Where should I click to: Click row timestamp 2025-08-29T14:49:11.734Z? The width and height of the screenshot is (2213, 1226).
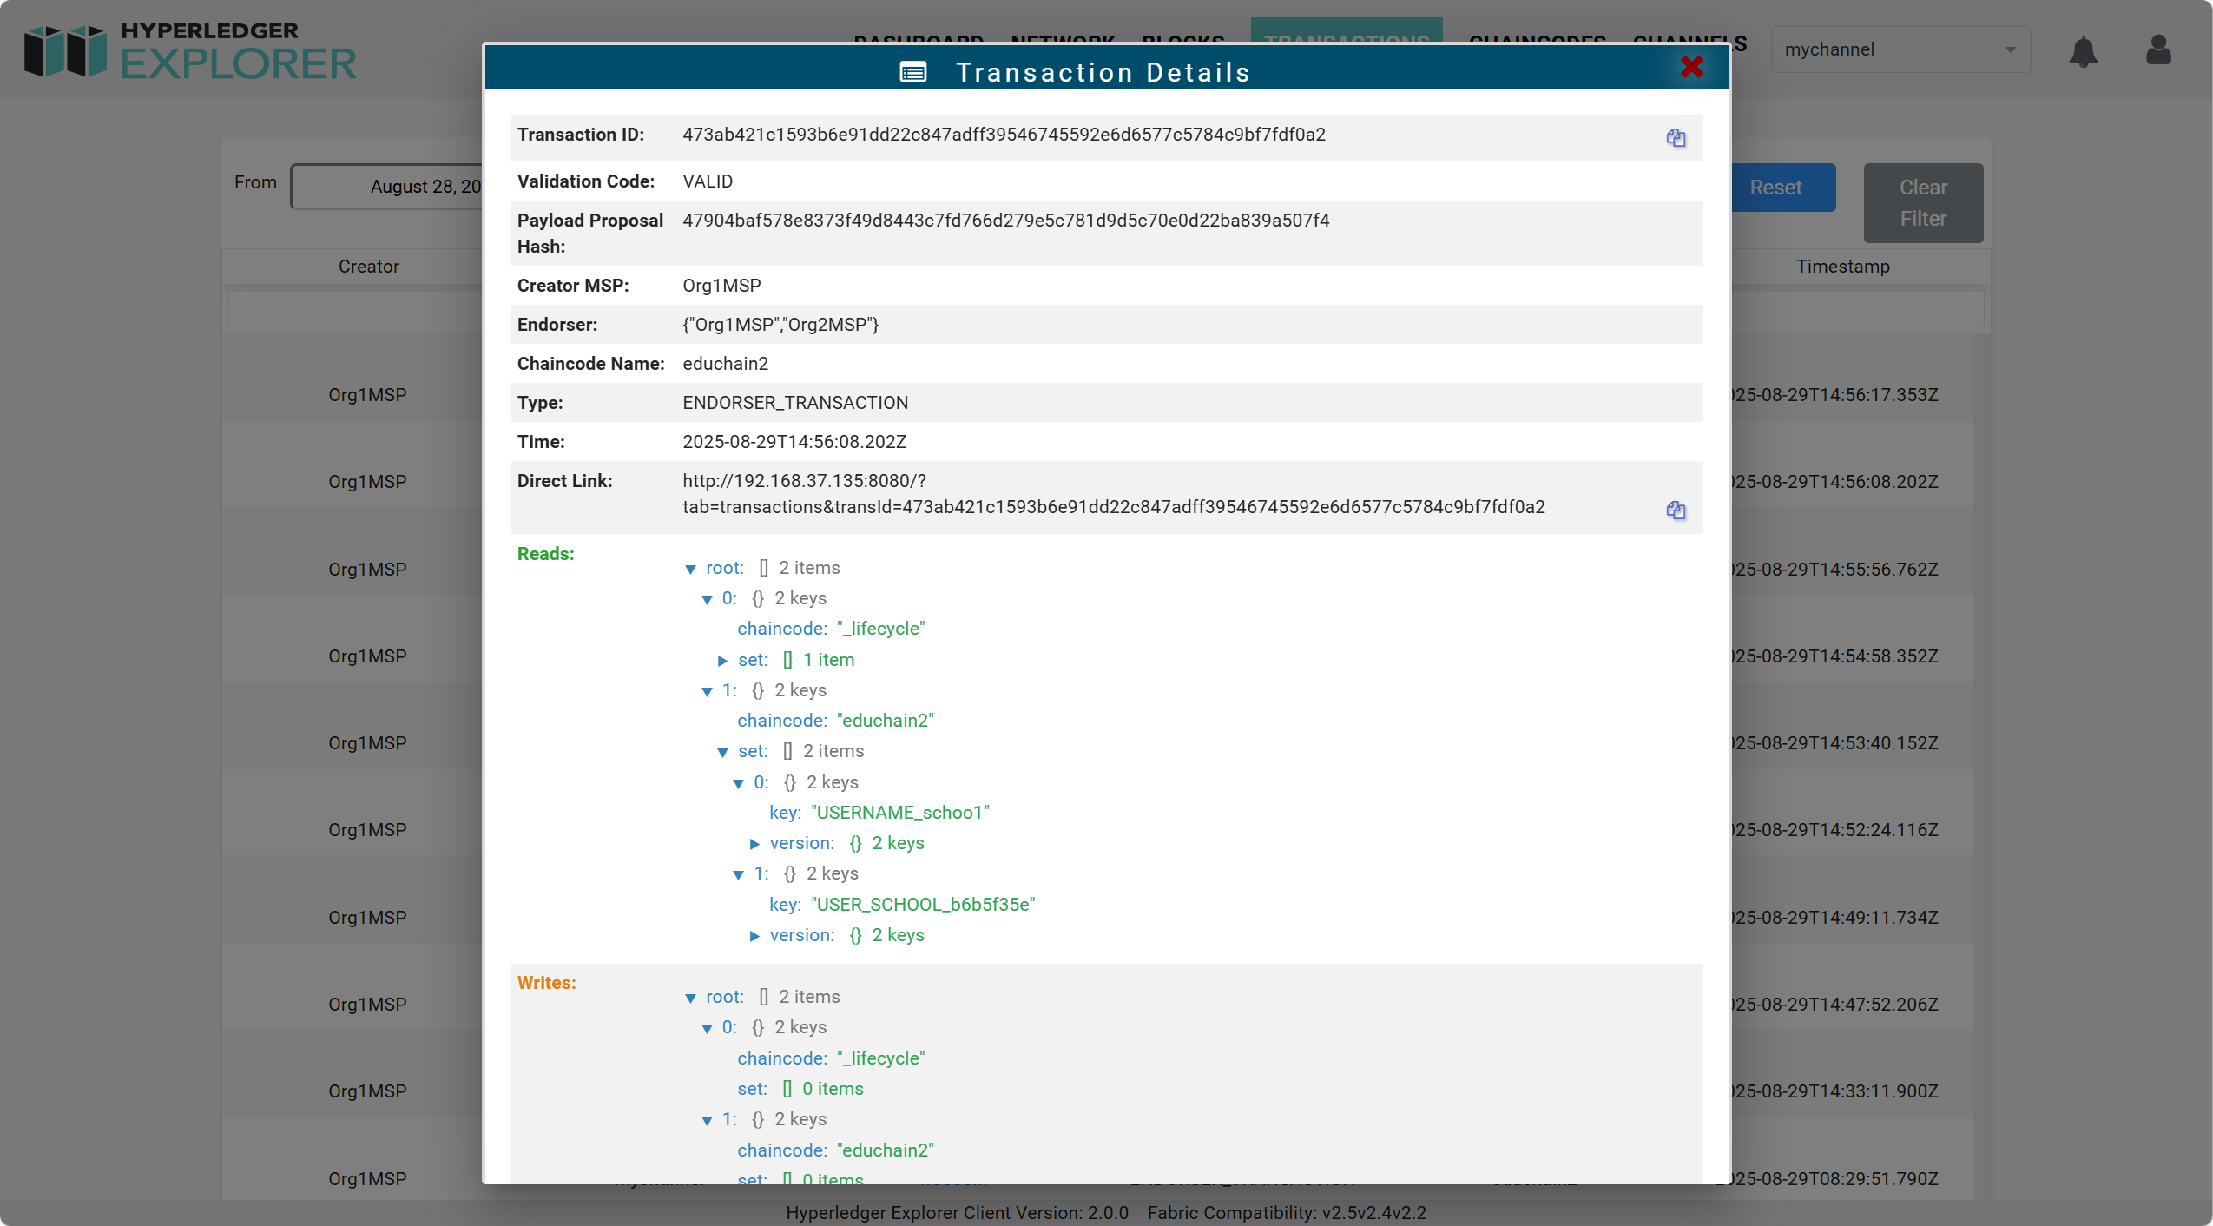click(1834, 918)
